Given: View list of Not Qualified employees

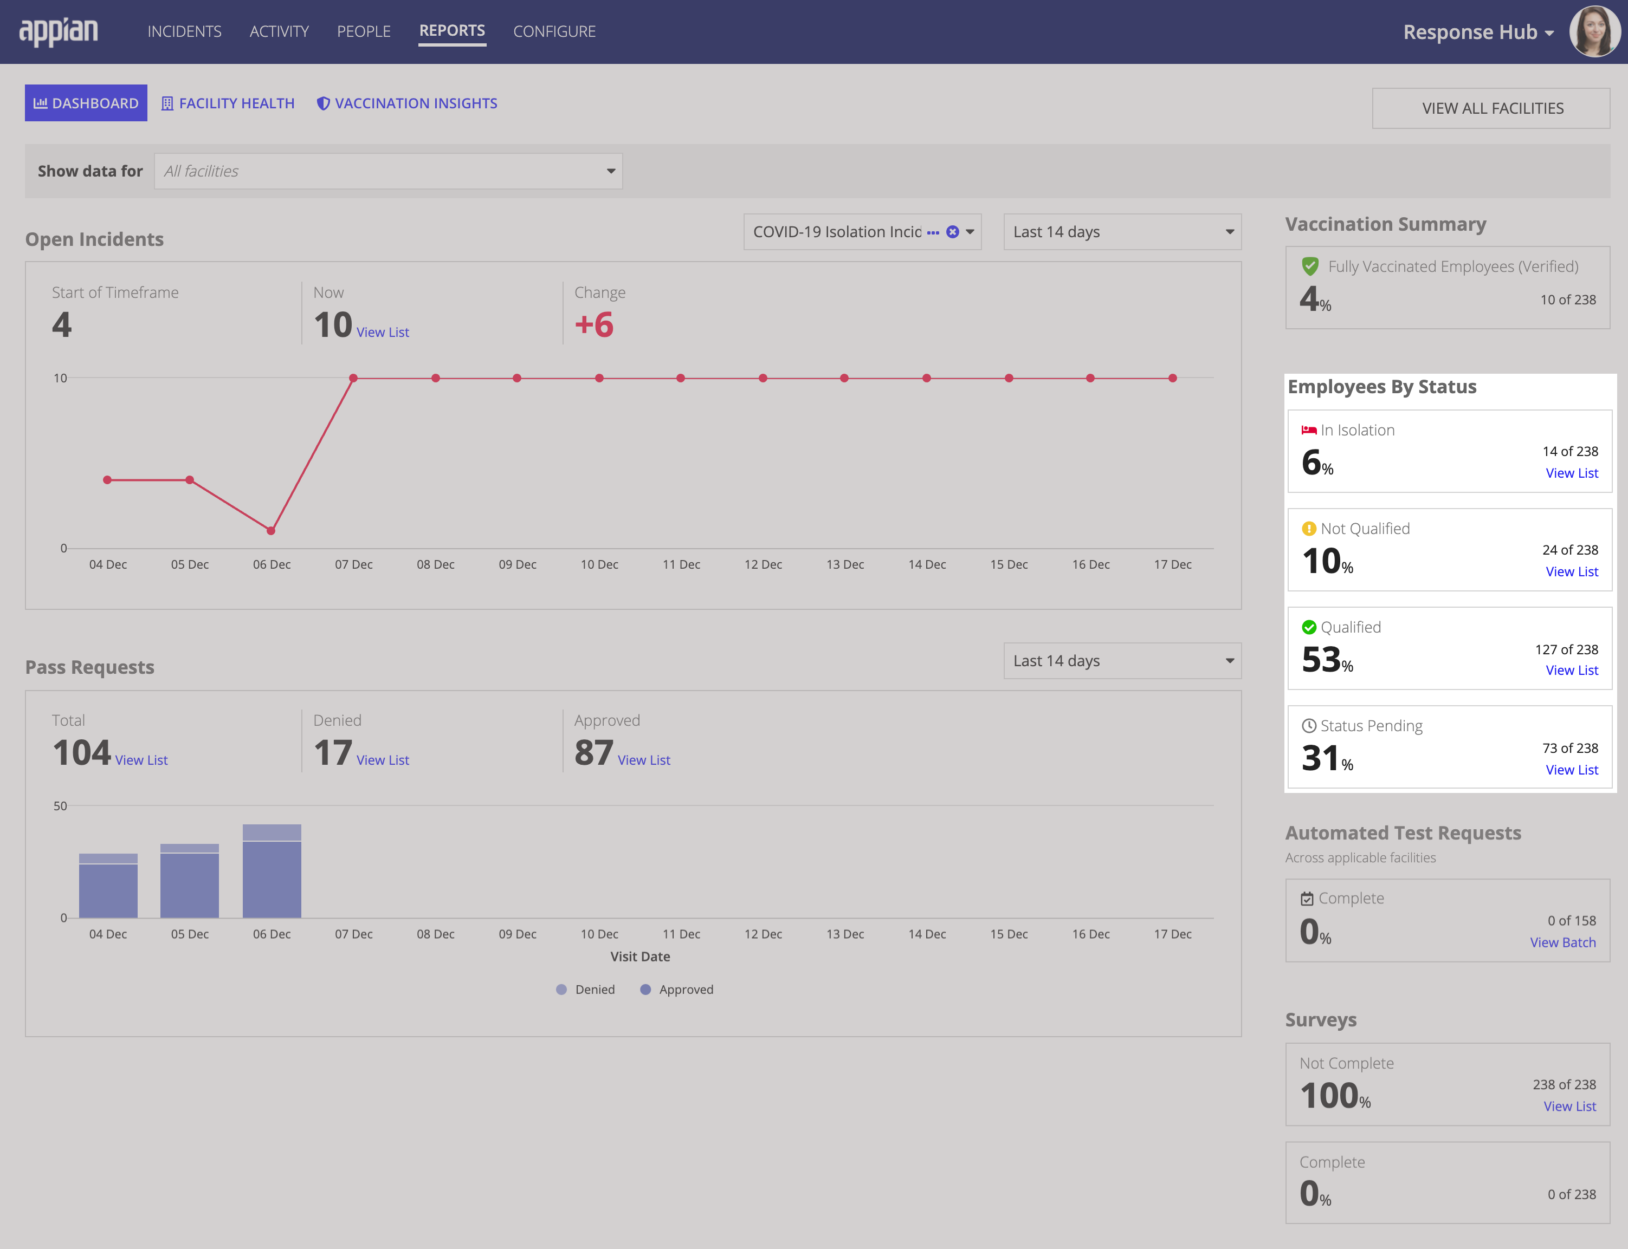Looking at the screenshot, I should tap(1572, 572).
